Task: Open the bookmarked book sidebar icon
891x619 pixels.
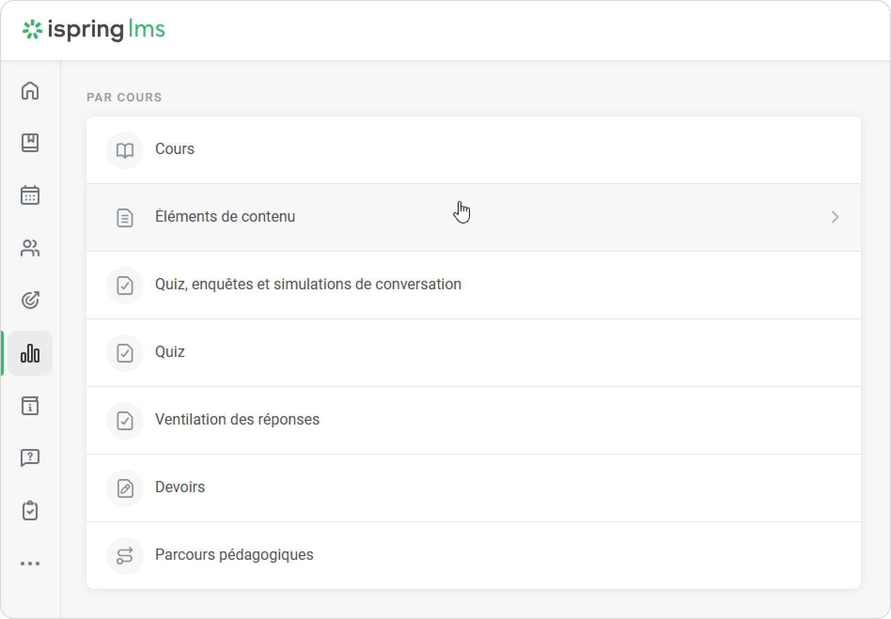Action: click(30, 143)
